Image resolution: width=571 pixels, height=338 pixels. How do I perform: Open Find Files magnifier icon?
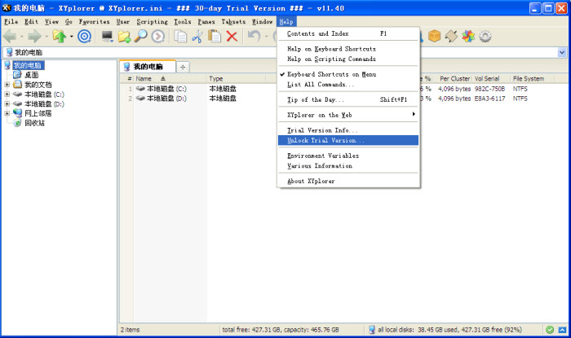click(140, 37)
